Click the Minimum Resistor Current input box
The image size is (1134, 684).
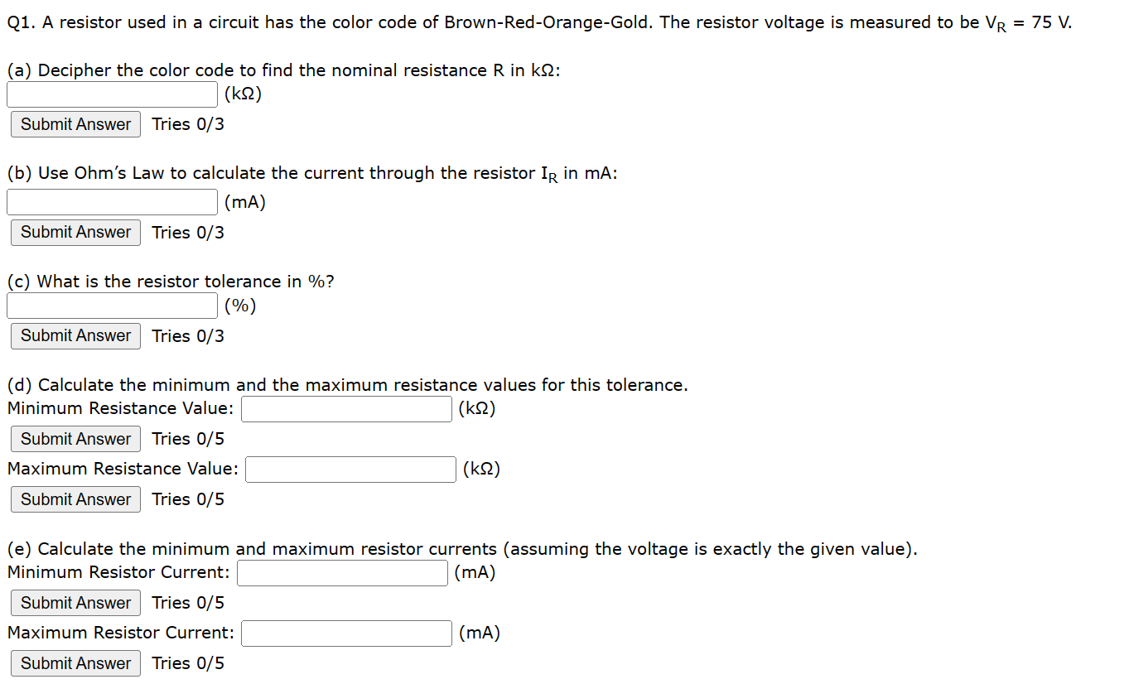coord(341,572)
